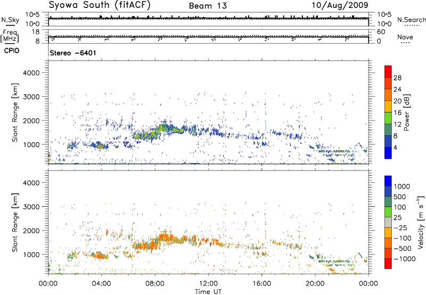Click the '04:00' time axis label

(x=102, y=284)
